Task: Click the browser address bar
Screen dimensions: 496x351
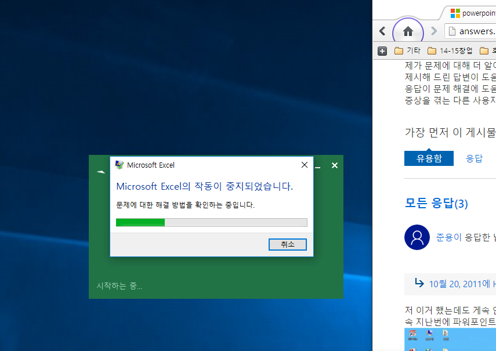Action: pos(470,31)
